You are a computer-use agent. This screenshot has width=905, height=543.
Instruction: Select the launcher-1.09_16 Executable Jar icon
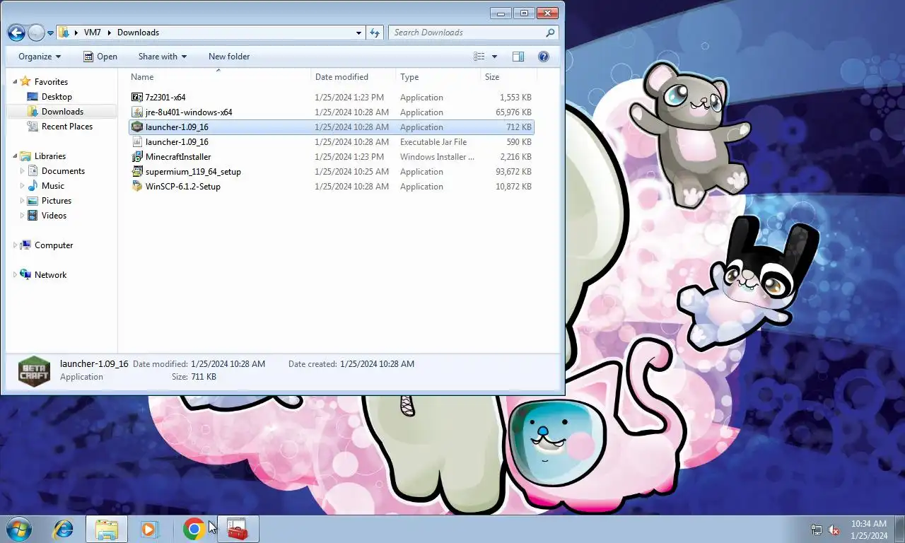click(137, 142)
